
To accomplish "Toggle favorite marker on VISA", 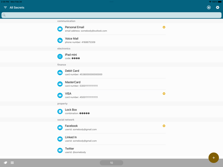I will (164, 94).
